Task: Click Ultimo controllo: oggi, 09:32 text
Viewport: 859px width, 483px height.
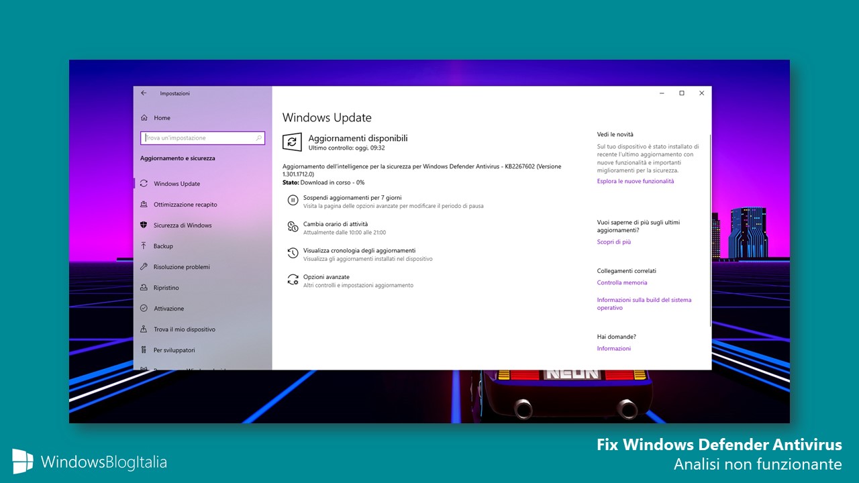Action: pos(346,148)
